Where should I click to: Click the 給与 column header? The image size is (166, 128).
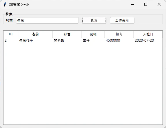[119, 34]
